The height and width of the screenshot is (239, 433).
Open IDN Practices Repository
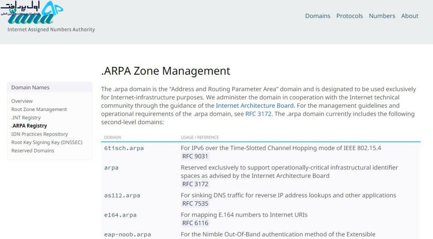coord(39,134)
